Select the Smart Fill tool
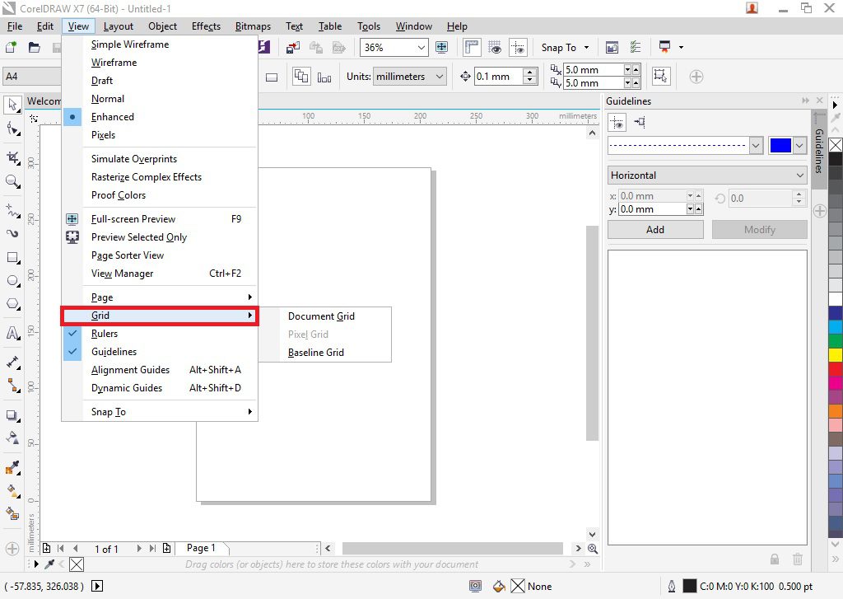 (x=12, y=514)
